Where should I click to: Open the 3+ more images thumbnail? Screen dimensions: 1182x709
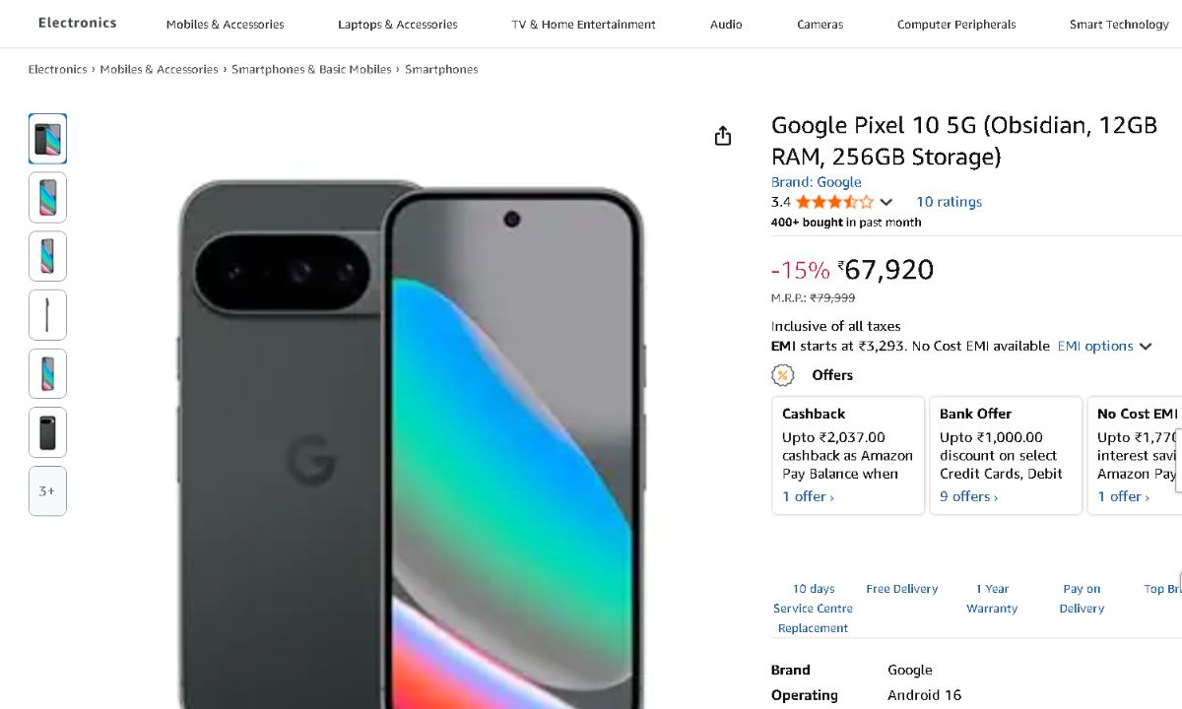47,490
